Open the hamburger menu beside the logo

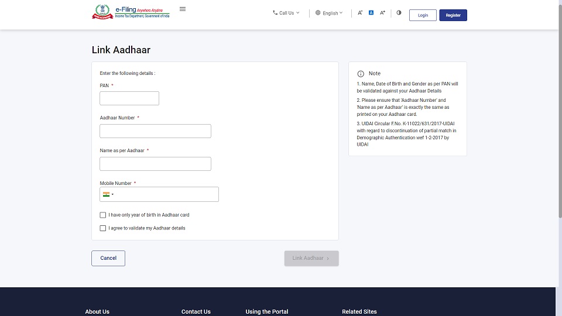click(x=183, y=9)
